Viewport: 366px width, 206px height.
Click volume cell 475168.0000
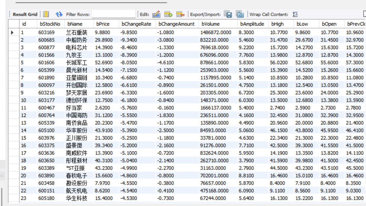214,191
